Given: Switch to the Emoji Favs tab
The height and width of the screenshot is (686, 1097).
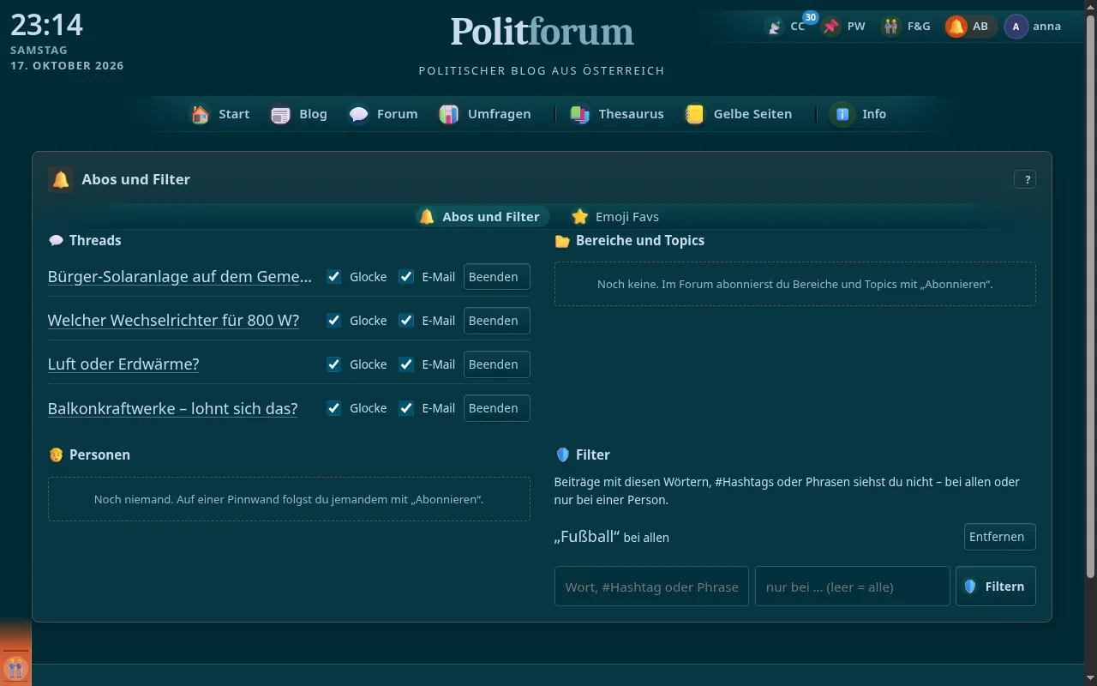Looking at the screenshot, I should (x=615, y=217).
